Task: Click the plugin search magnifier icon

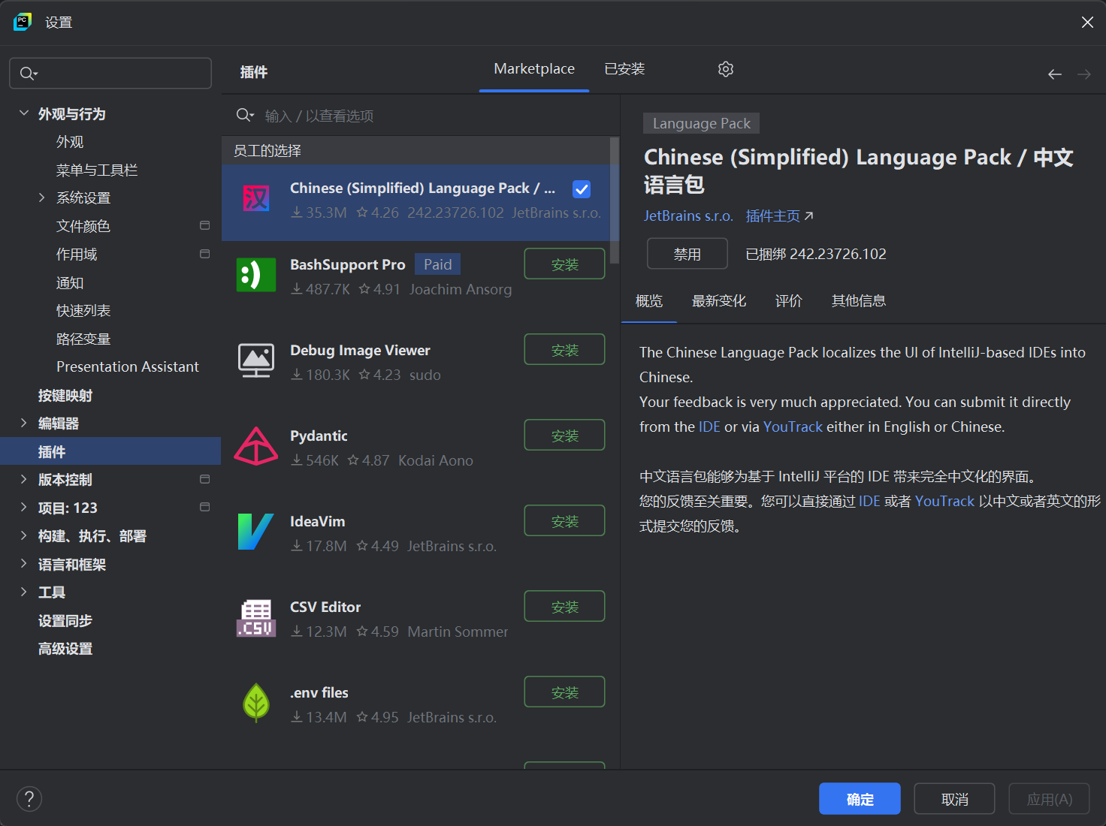Action: pos(245,115)
